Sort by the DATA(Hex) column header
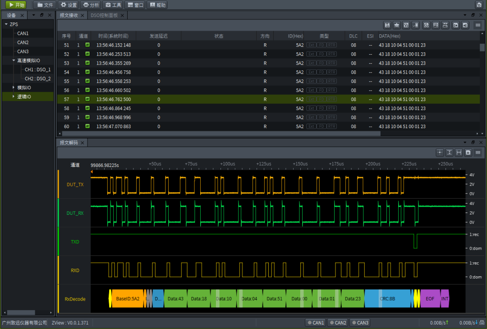This screenshot has width=487, height=329. click(x=390, y=36)
